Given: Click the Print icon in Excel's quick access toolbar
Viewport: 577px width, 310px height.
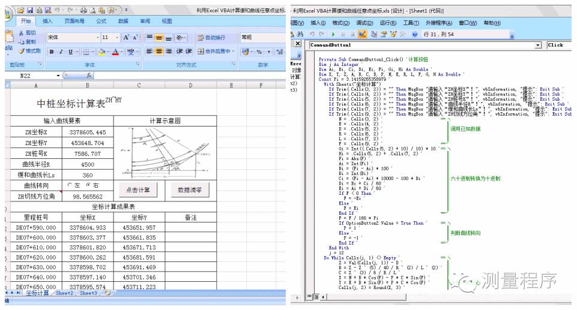Looking at the screenshot, I should (x=83, y=10).
